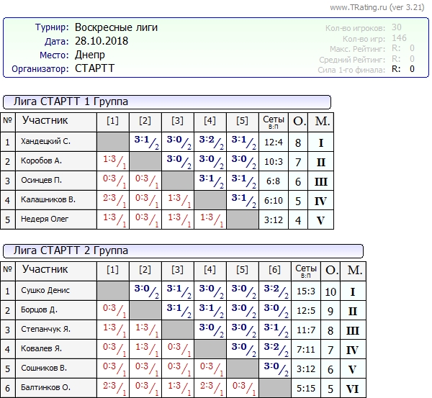Image resolution: width=432 pixels, height=398 pixels.
Task: Open player Коробов А. profile
Action: 41,161
